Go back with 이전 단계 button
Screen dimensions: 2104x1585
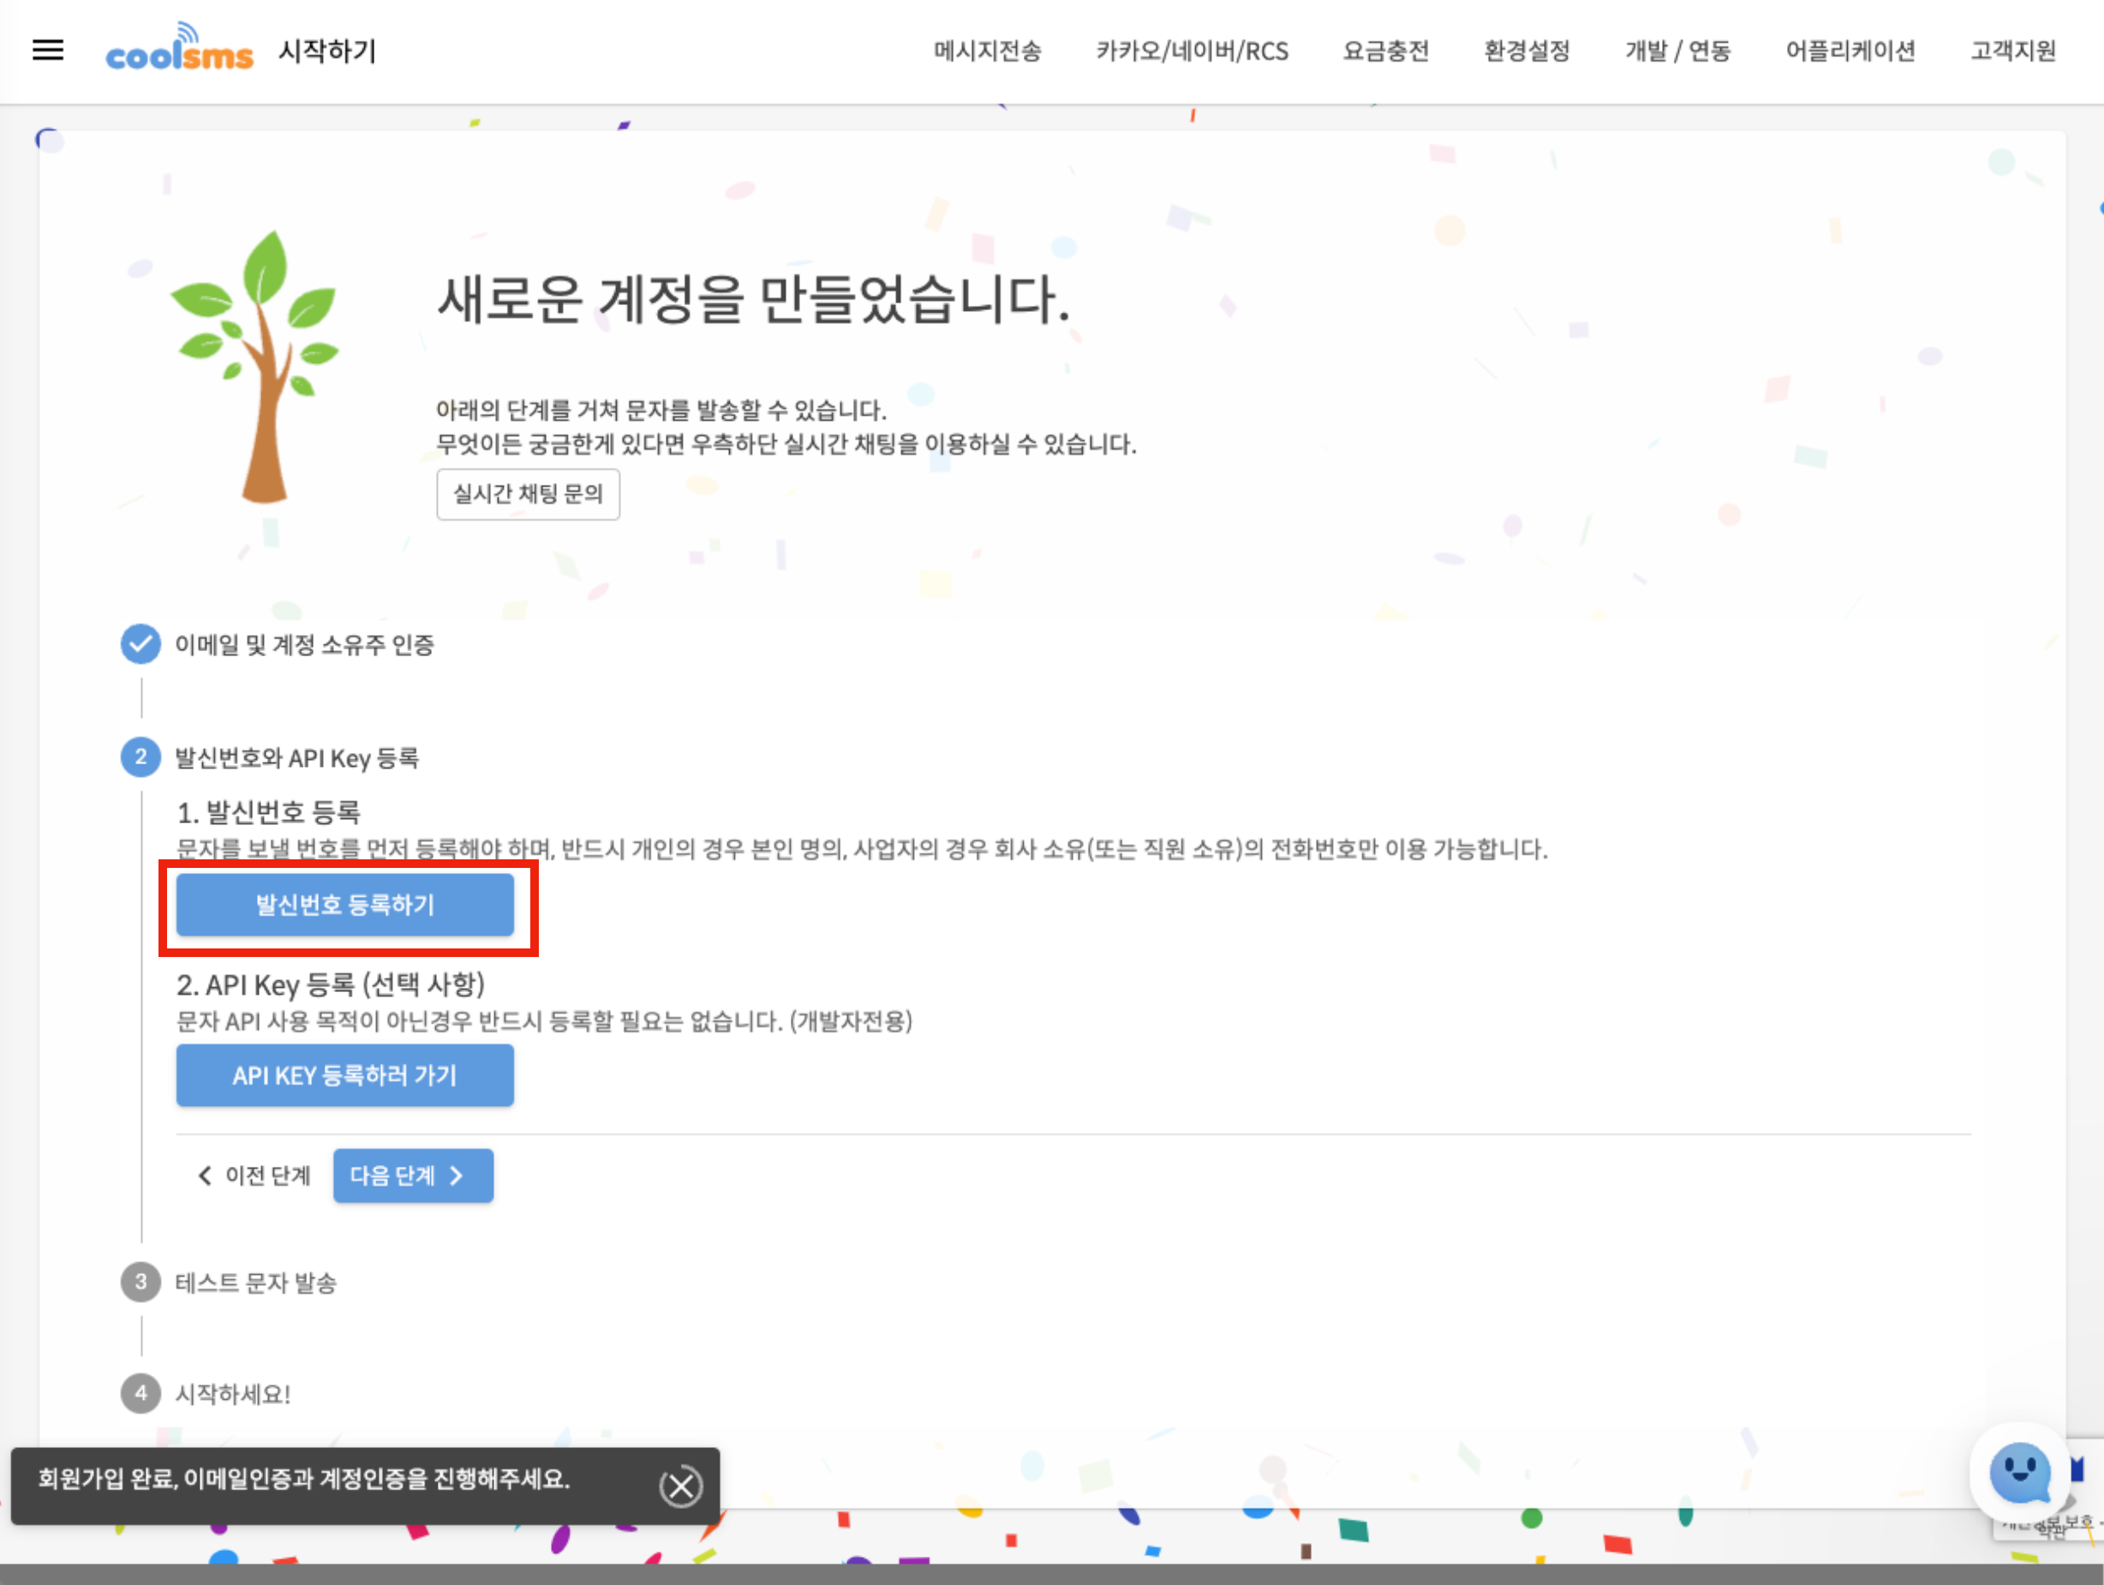coord(255,1176)
